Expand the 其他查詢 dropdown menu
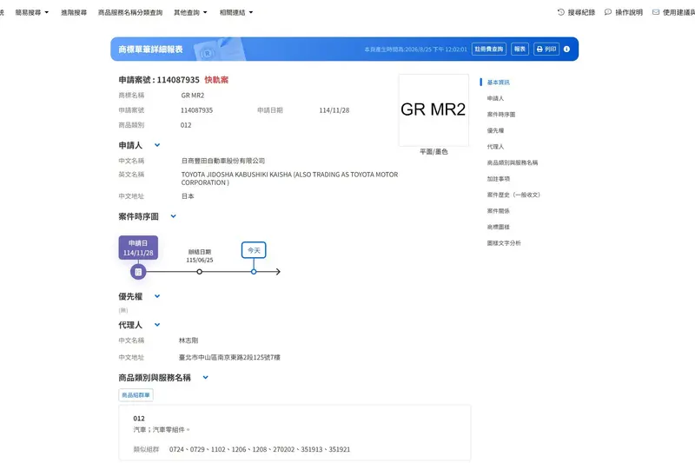Viewport: 695px width, 463px height. pyautogui.click(x=190, y=12)
